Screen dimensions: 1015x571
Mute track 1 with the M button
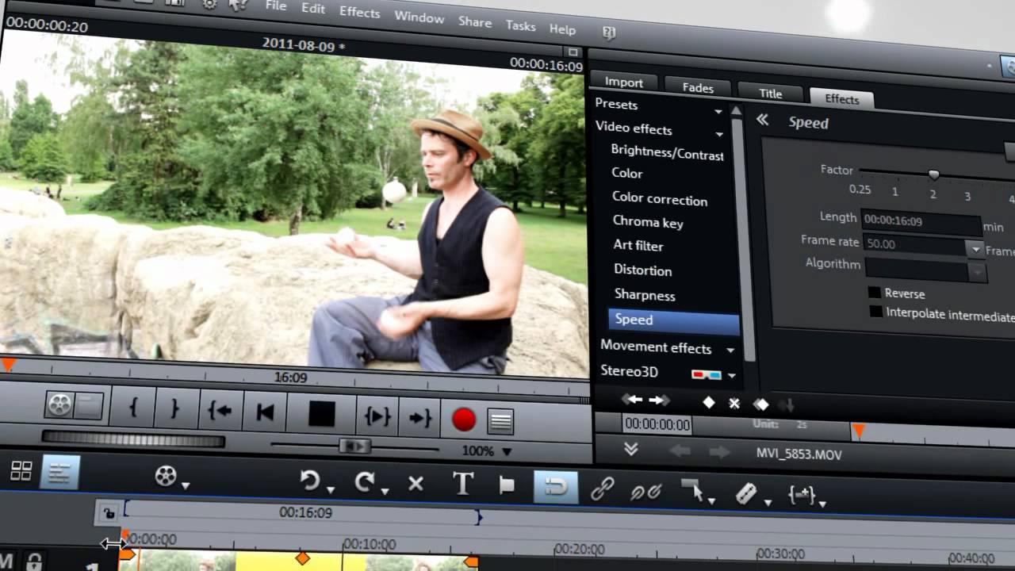(7, 561)
